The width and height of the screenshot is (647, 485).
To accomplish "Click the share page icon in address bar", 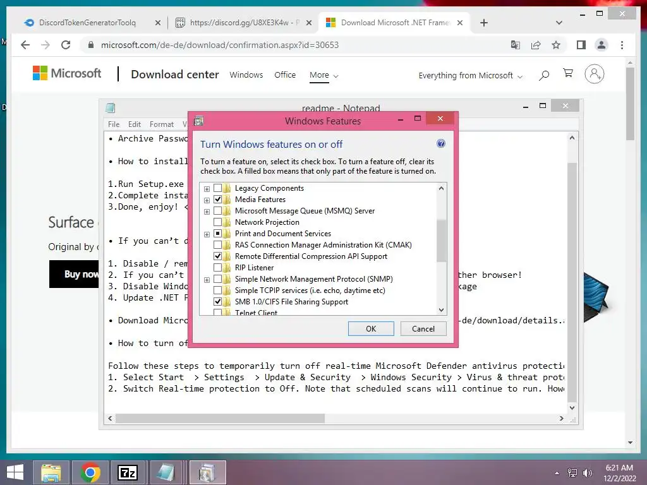I will pyautogui.click(x=536, y=45).
